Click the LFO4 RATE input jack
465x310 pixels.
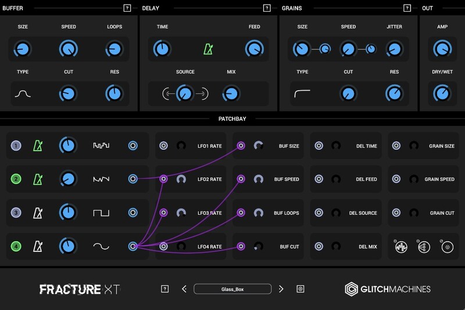tap(163, 246)
